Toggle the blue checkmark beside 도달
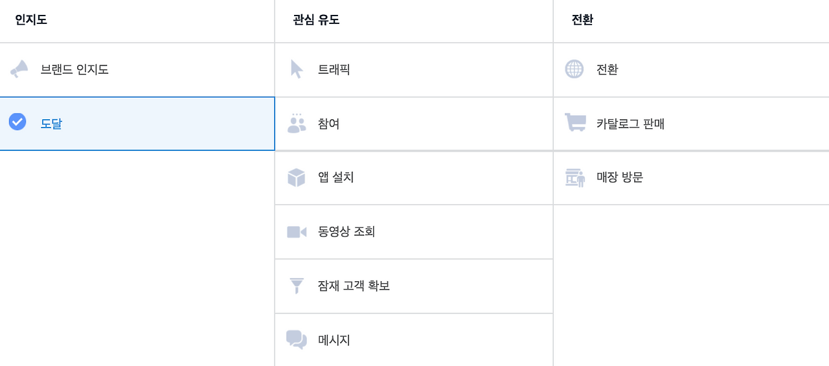Viewport: 829px width, 366px height. tap(17, 122)
